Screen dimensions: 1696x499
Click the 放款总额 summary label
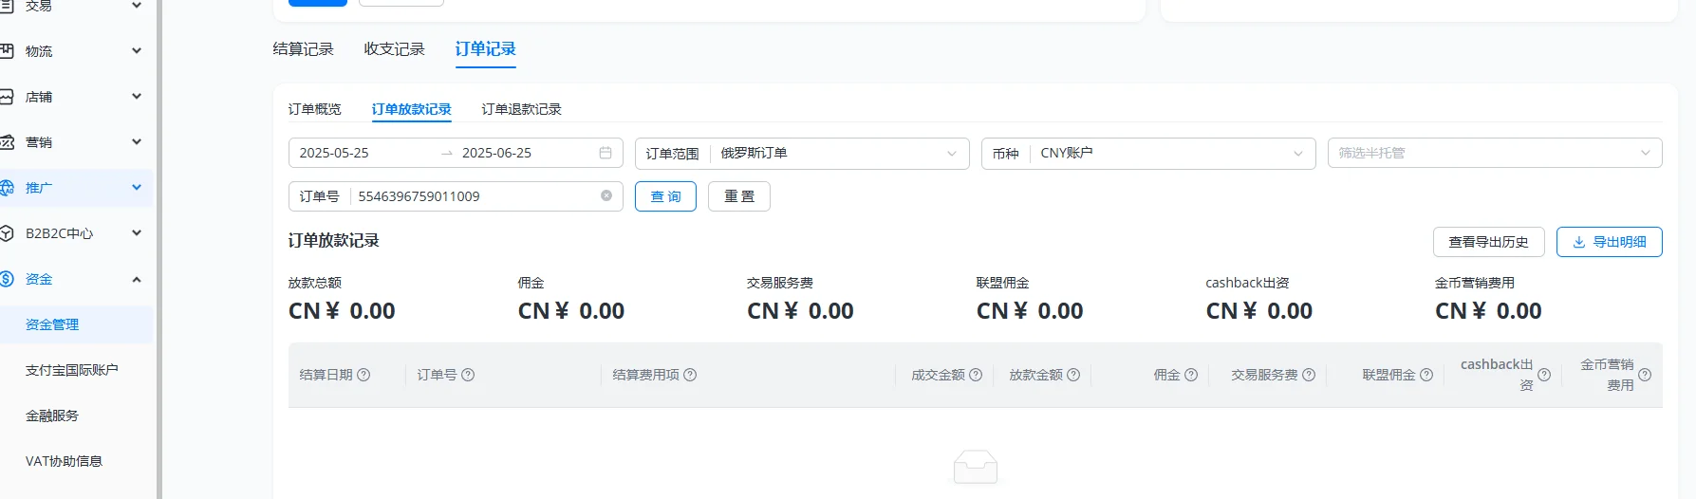point(315,283)
